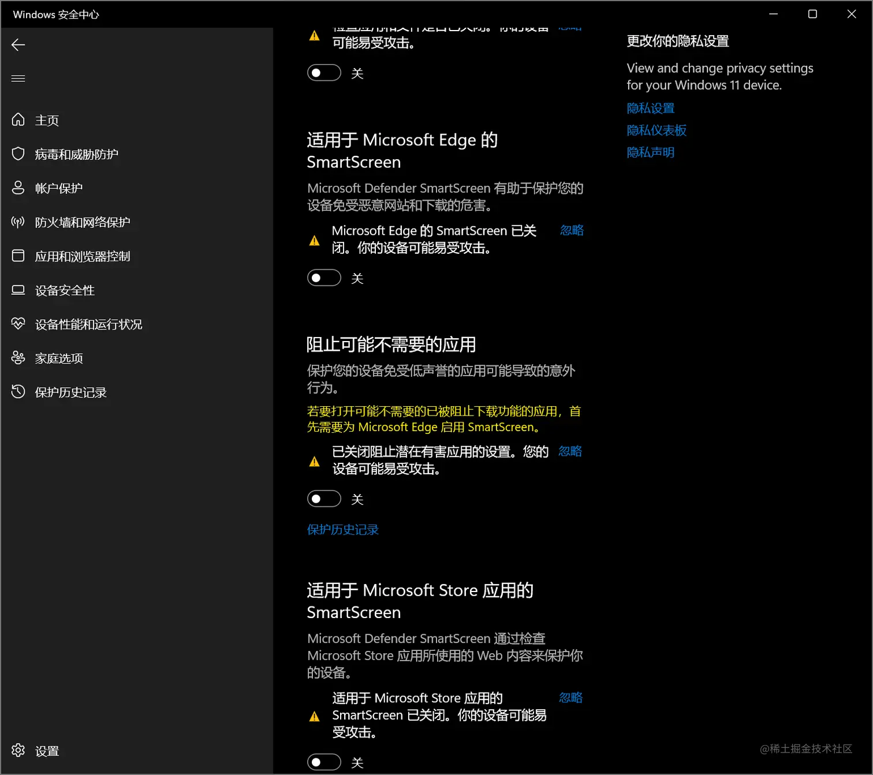Click the 阻止可能不需要的应用 heading
This screenshot has width=873, height=775.
click(391, 345)
